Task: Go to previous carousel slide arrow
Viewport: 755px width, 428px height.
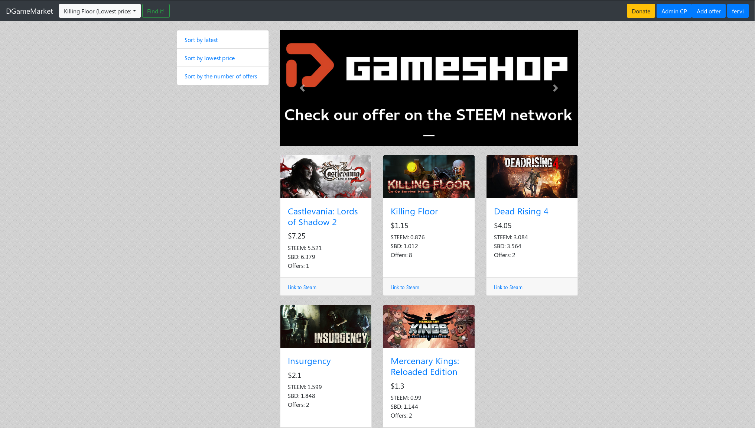Action: pos(302,88)
